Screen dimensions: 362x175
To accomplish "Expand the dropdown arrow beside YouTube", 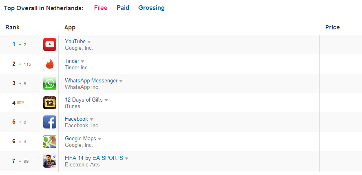I will (89, 42).
